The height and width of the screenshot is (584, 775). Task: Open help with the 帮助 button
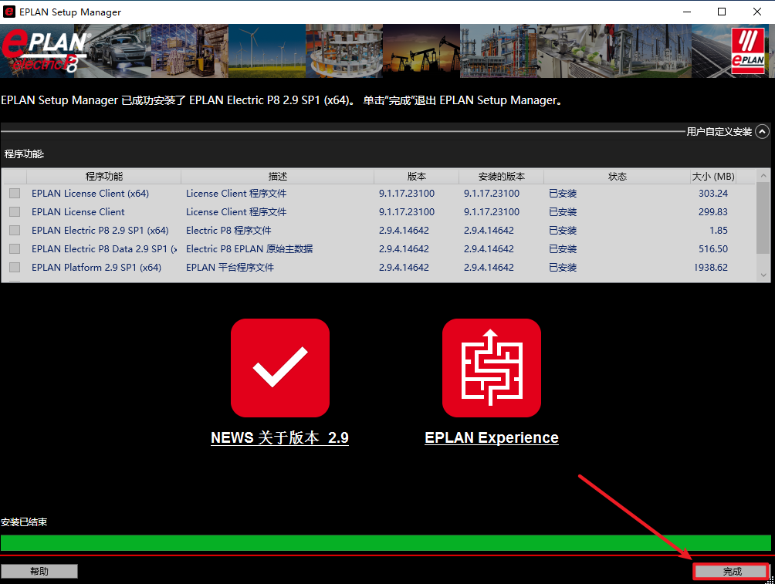click(39, 572)
